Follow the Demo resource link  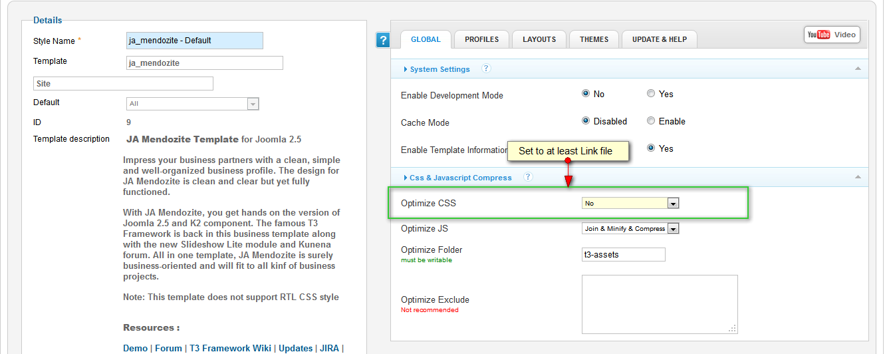click(136, 348)
